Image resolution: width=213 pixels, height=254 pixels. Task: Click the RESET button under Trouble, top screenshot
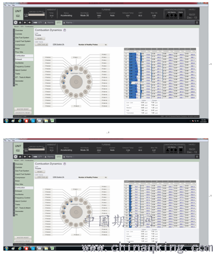click(40, 39)
